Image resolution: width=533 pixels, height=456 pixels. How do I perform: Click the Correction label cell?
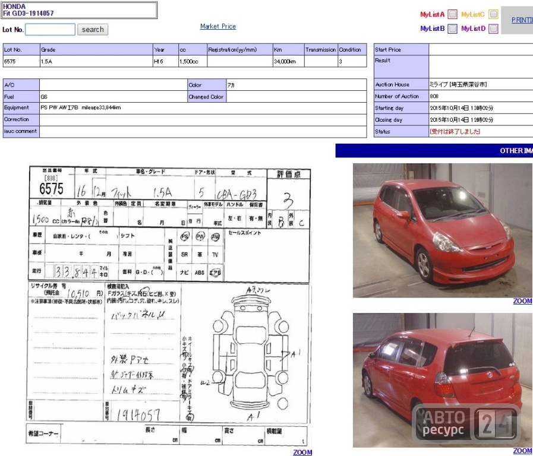pos(21,119)
